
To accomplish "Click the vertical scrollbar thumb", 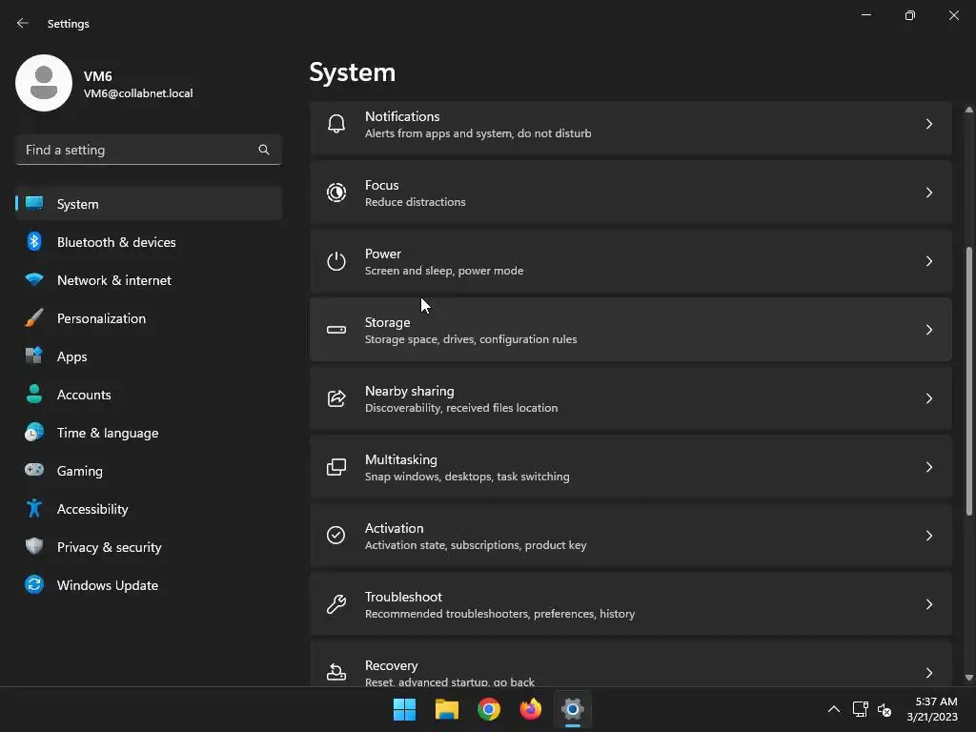I will click(968, 381).
